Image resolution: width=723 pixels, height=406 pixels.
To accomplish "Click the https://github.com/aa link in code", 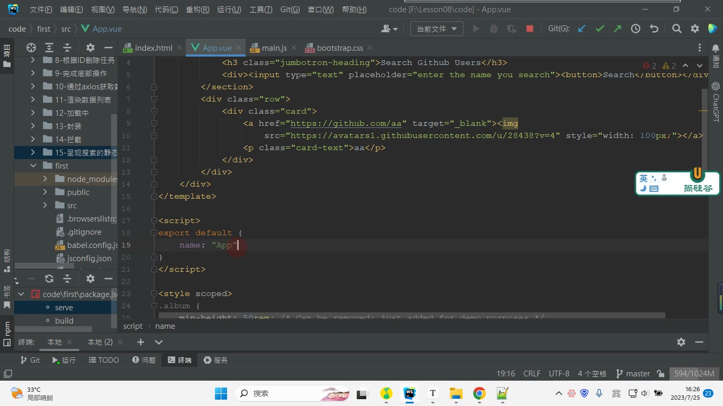I will pyautogui.click(x=346, y=123).
